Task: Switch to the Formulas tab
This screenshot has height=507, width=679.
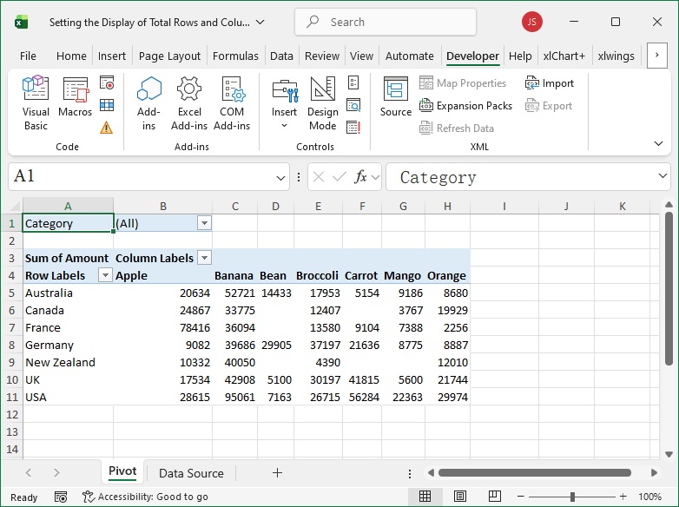Action: tap(235, 56)
